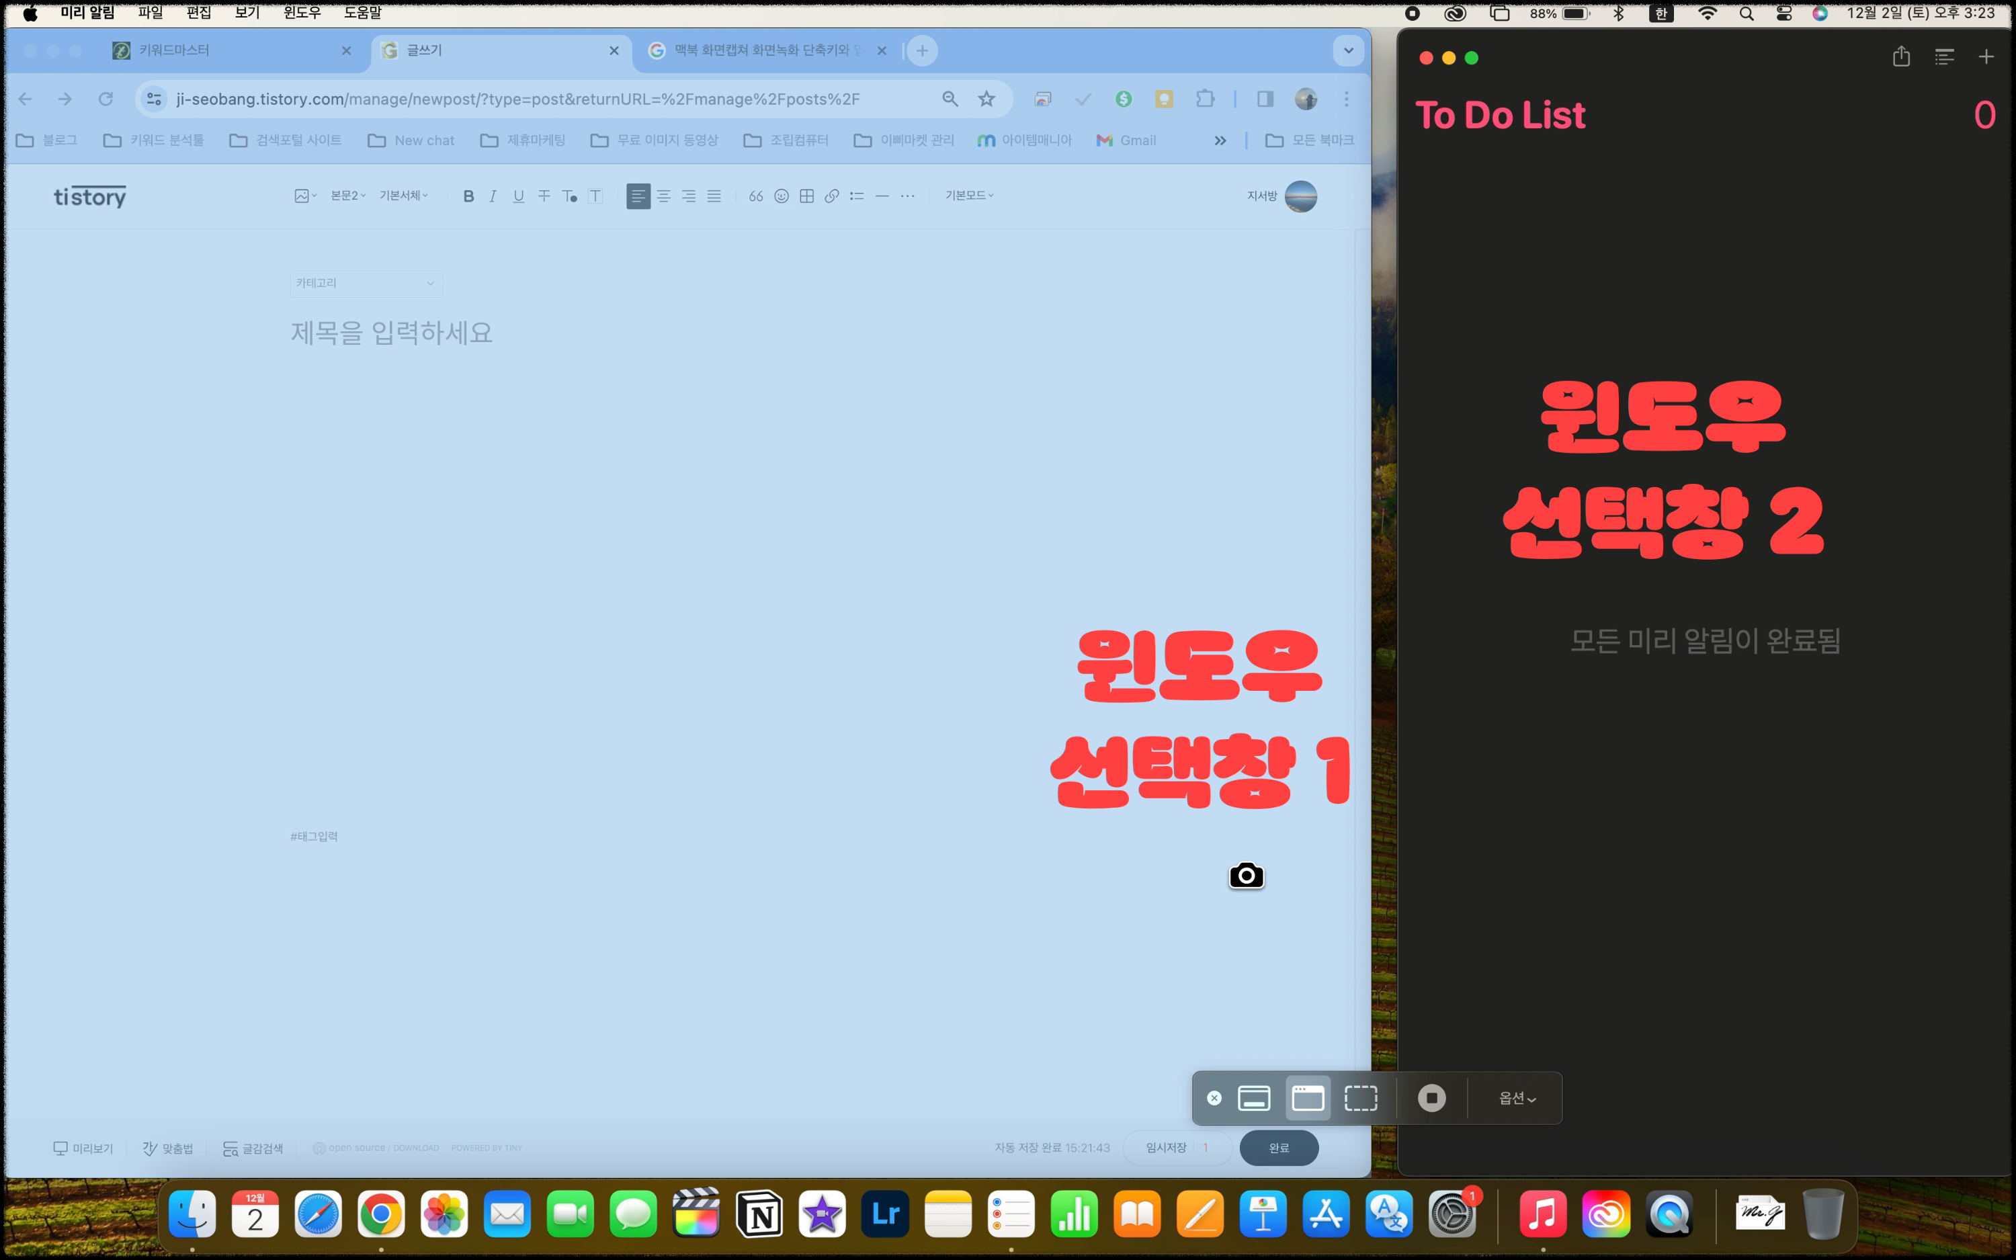Open the 본문2 paragraph style dropdown
Image resolution: width=2016 pixels, height=1260 pixels.
347,196
